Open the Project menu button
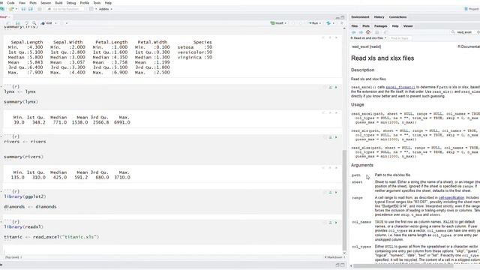 pos(472,9)
